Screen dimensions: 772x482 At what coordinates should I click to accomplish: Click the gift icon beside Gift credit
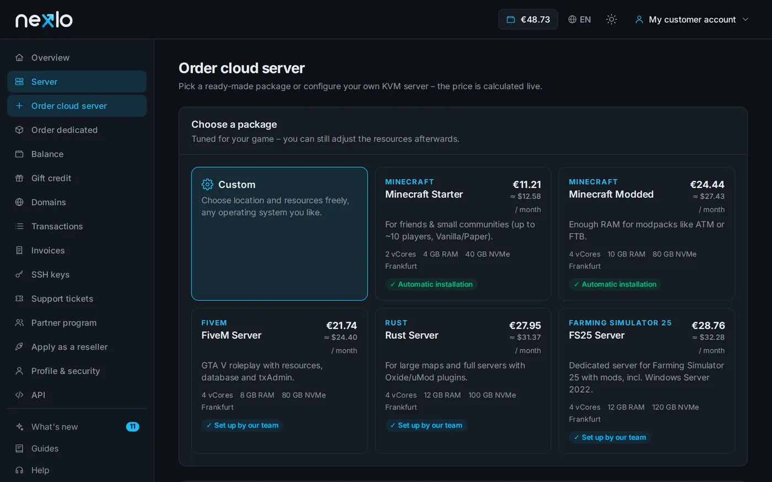pos(19,178)
